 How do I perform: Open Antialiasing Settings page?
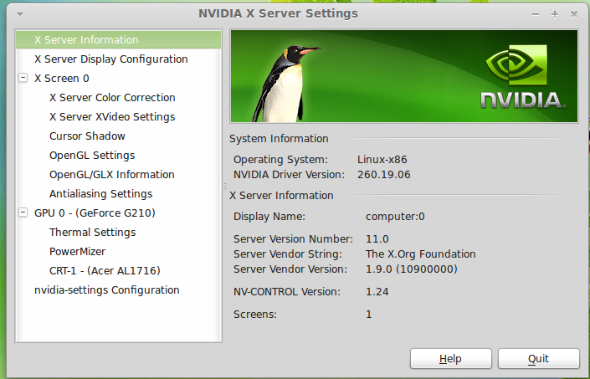click(x=100, y=193)
